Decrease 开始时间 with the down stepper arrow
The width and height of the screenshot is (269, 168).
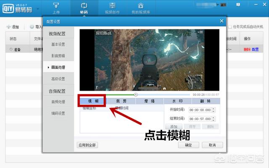(x=214, y=111)
